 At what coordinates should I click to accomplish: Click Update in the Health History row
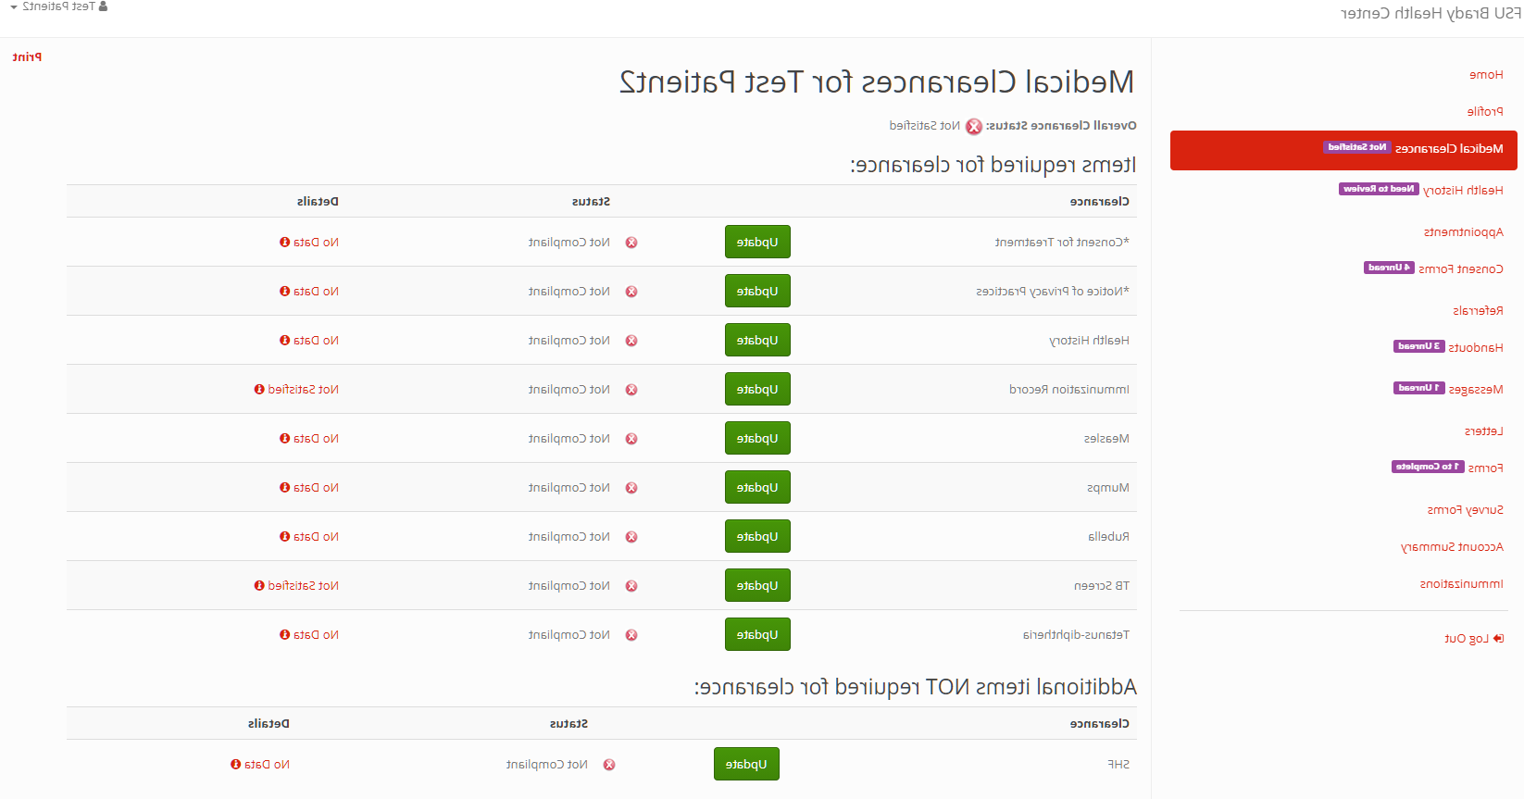[757, 340]
